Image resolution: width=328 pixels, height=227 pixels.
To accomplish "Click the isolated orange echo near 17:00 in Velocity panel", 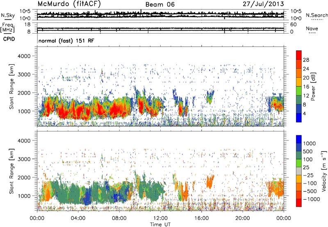I will [210, 182].
